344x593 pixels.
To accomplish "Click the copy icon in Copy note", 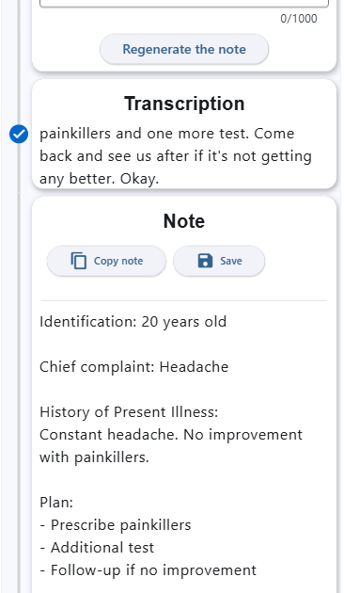I will [79, 261].
